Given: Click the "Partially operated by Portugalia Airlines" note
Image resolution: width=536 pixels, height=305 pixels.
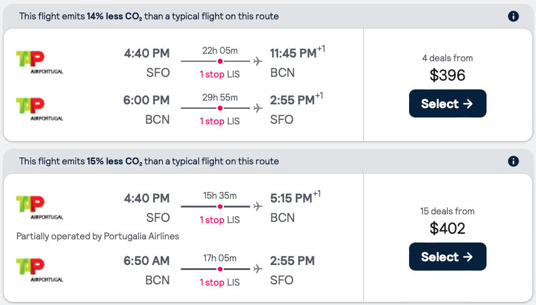Looking at the screenshot, I should pyautogui.click(x=98, y=236).
